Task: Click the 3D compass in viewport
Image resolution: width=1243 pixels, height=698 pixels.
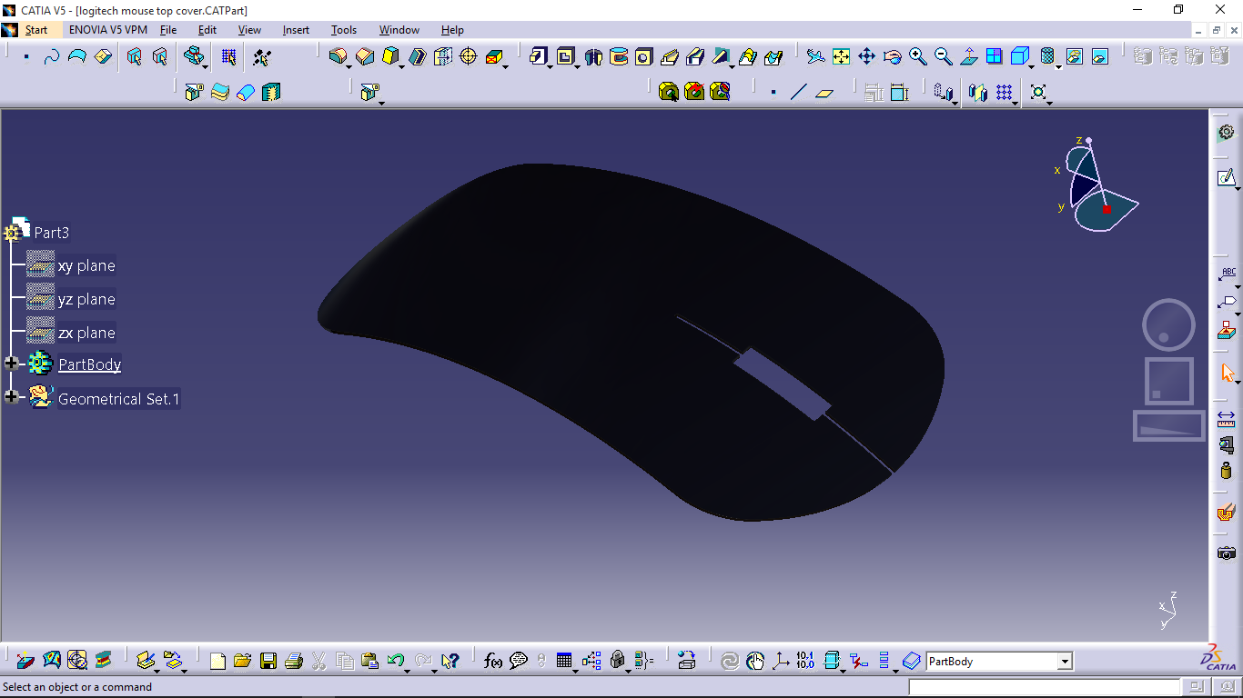Action: click(x=1097, y=186)
